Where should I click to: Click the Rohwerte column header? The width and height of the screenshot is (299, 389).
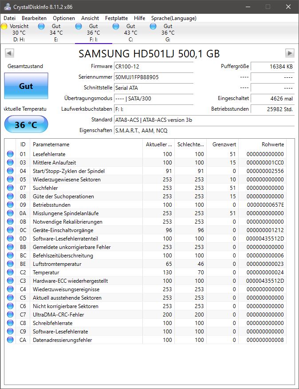(262, 144)
